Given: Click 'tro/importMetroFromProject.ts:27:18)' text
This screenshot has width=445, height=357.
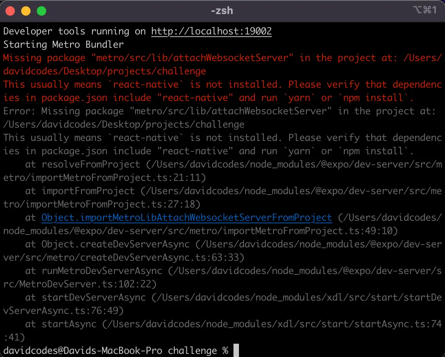Looking at the screenshot, I should (x=101, y=204).
